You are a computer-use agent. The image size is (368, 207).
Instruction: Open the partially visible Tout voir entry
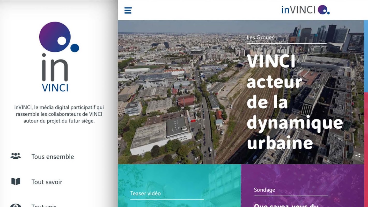point(44,205)
